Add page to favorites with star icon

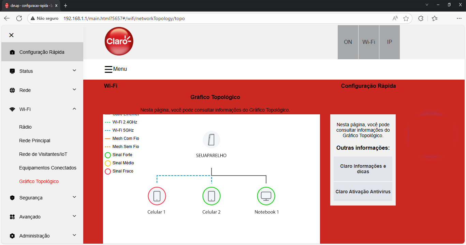pos(406,18)
